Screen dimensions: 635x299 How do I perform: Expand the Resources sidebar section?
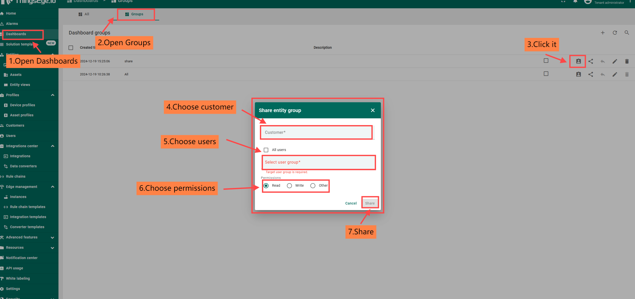coord(53,248)
